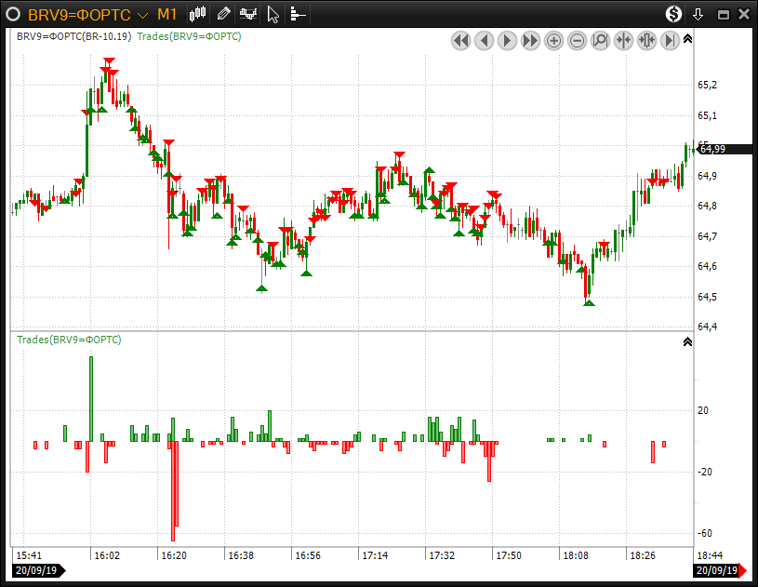Select the pencil drawing tool
The width and height of the screenshot is (758, 587).
point(223,14)
